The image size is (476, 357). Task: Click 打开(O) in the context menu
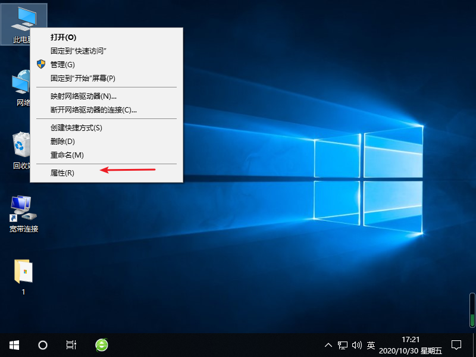click(62, 36)
